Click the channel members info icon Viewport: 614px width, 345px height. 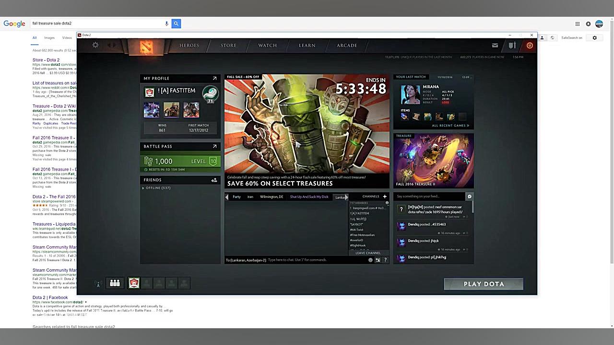coord(387,203)
